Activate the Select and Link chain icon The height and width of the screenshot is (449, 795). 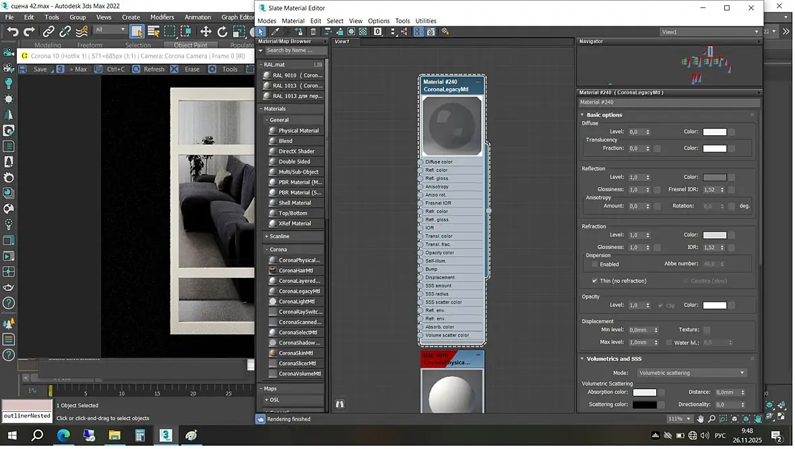point(48,32)
